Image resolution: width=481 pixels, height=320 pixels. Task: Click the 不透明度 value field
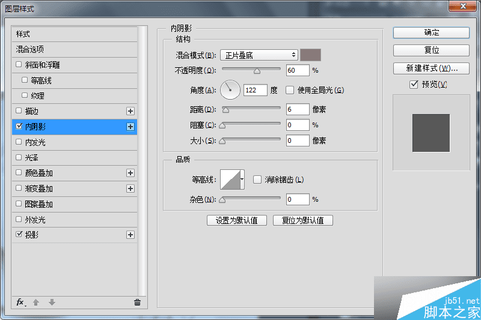click(x=298, y=70)
